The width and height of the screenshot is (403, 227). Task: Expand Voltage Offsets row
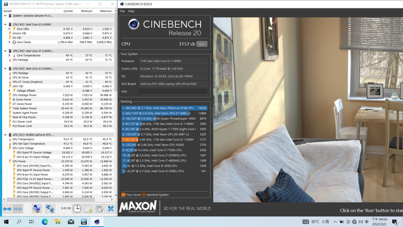(x=10, y=91)
